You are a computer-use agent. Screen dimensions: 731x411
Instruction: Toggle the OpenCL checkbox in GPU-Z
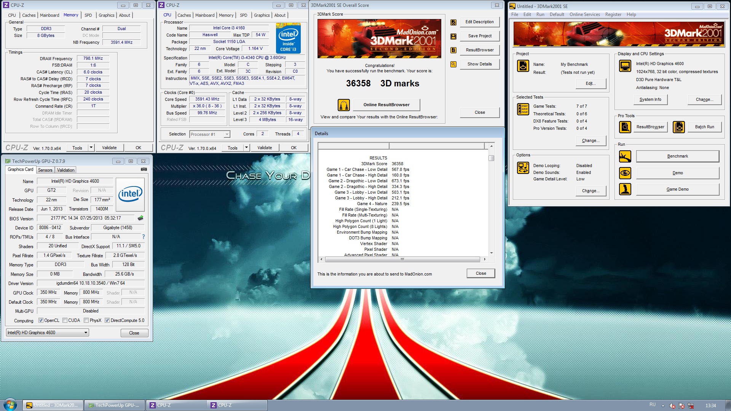(41, 320)
